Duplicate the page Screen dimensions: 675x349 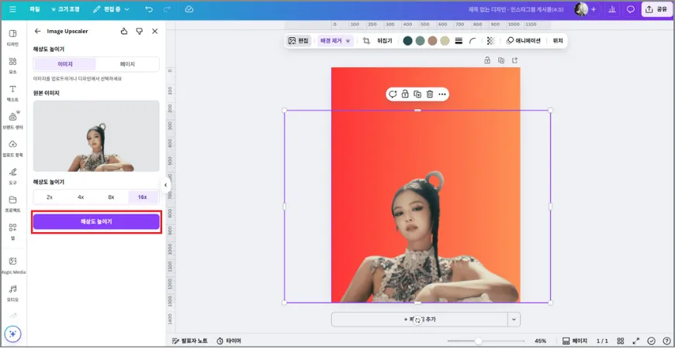501,60
